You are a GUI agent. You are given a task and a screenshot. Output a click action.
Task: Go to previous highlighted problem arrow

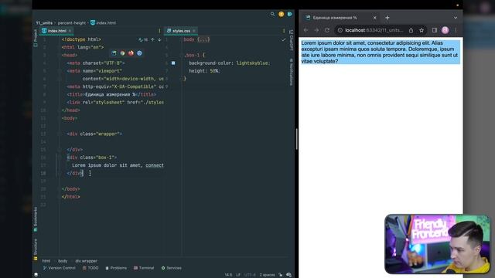(152, 39)
